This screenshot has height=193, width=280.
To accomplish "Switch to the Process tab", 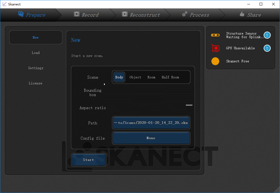I will [x=199, y=15].
